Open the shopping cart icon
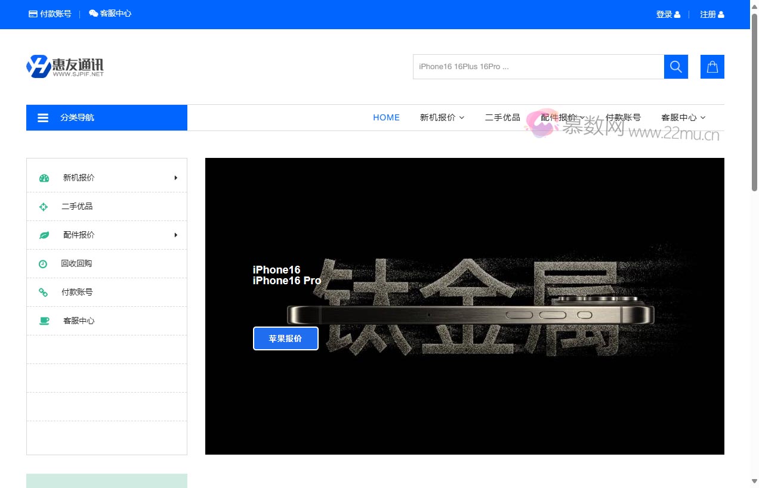 tap(712, 66)
